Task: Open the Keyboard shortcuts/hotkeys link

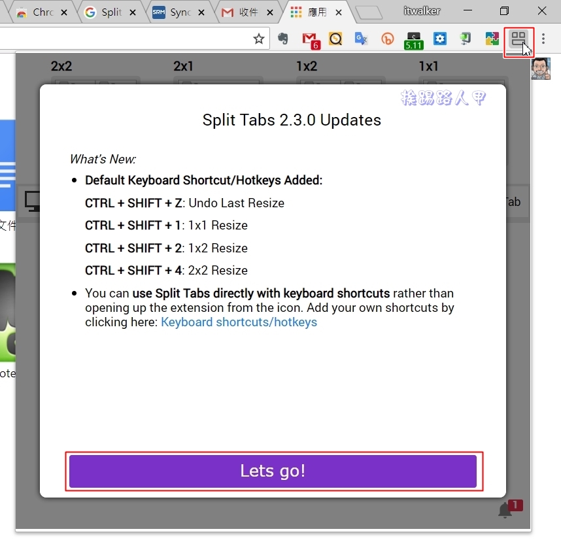Action: (239, 322)
